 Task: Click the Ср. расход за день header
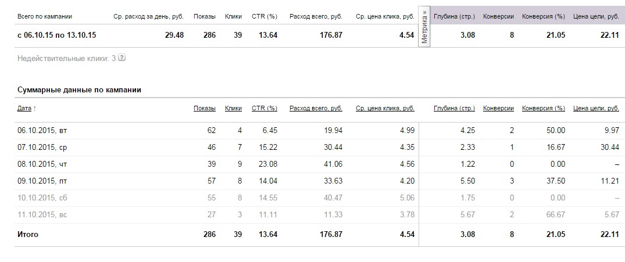click(149, 17)
